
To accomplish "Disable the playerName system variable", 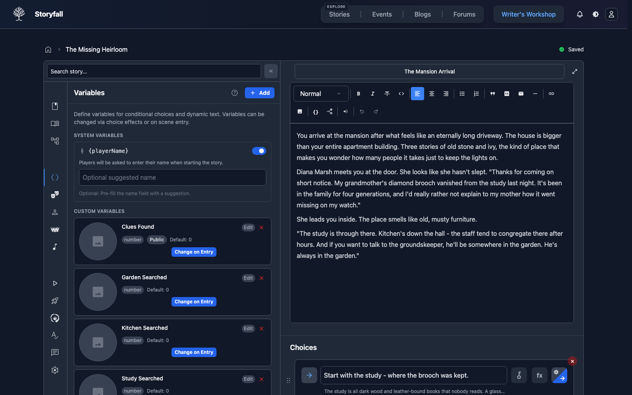I will tap(259, 151).
